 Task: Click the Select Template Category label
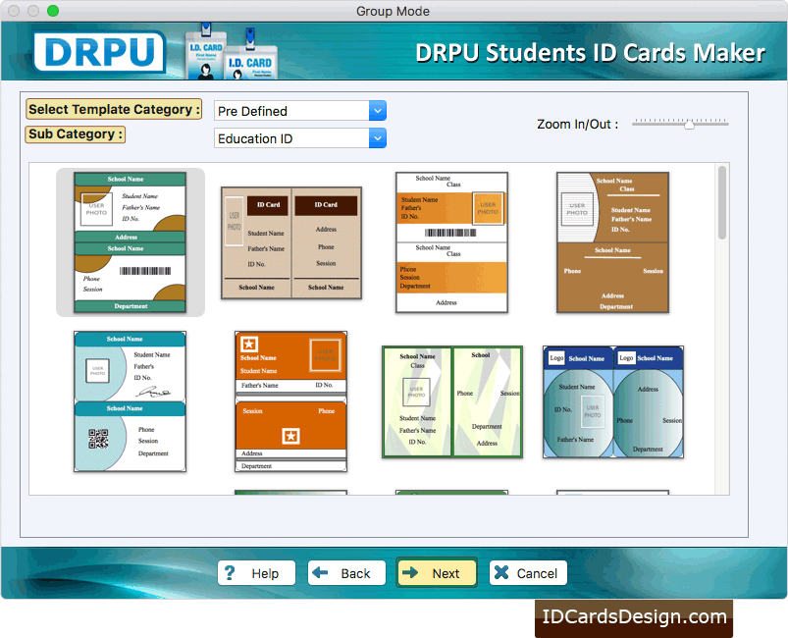tap(114, 109)
